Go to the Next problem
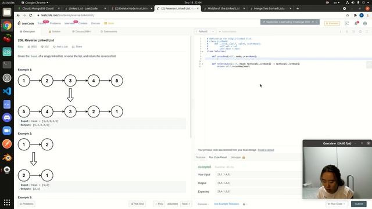 coord(186,204)
